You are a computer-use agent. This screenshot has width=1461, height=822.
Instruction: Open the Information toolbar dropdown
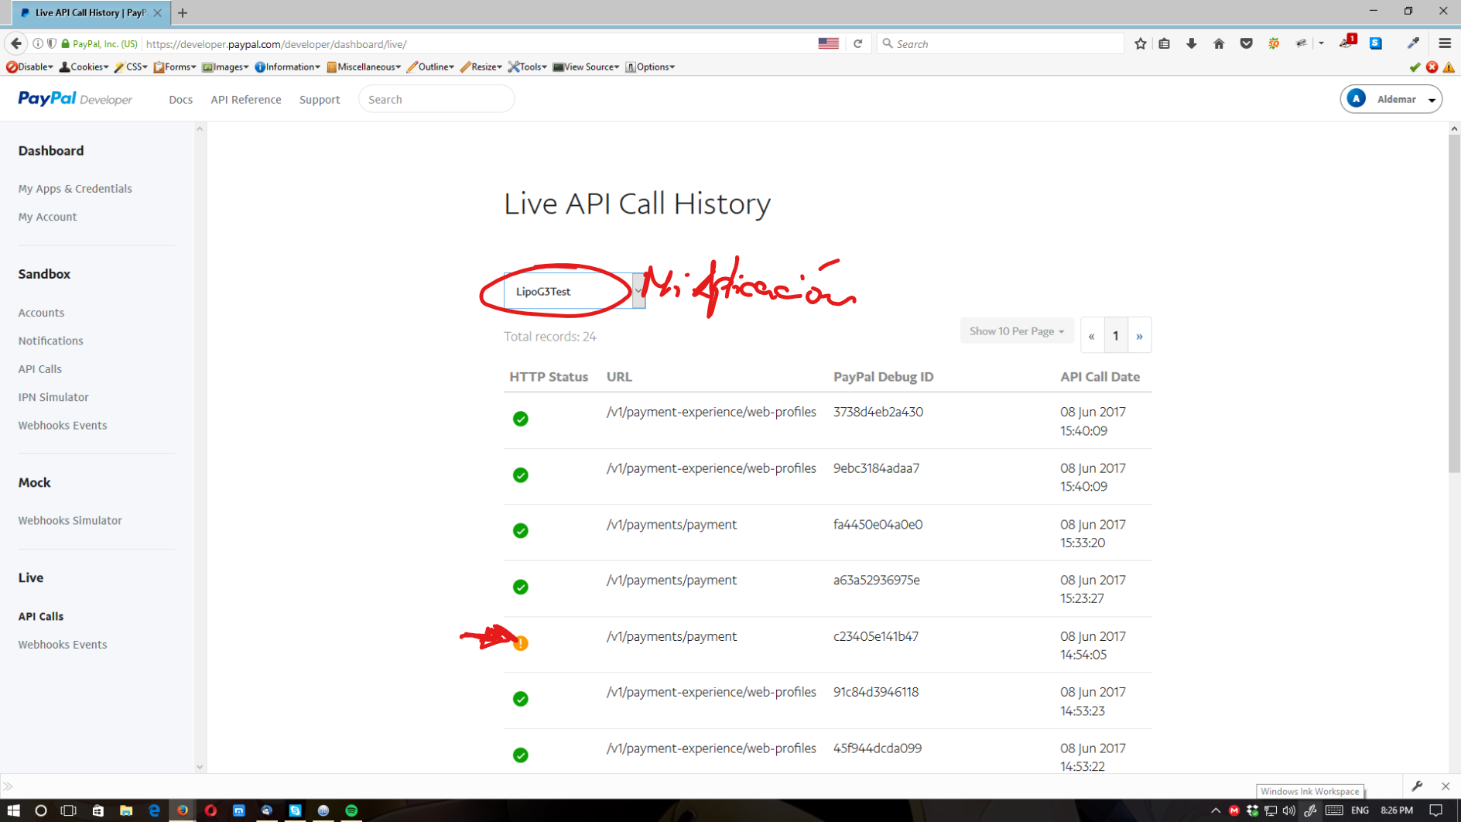click(287, 67)
